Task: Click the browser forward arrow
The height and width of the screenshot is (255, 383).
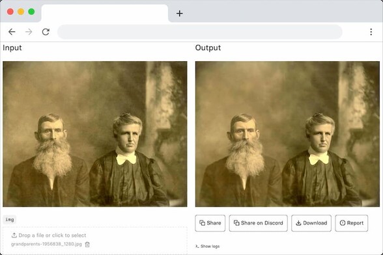Action: click(x=29, y=32)
